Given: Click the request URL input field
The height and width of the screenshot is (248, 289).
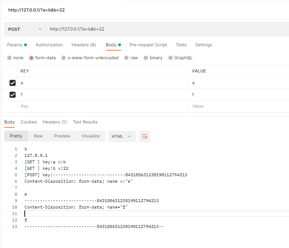Looking at the screenshot, I should [167, 29].
